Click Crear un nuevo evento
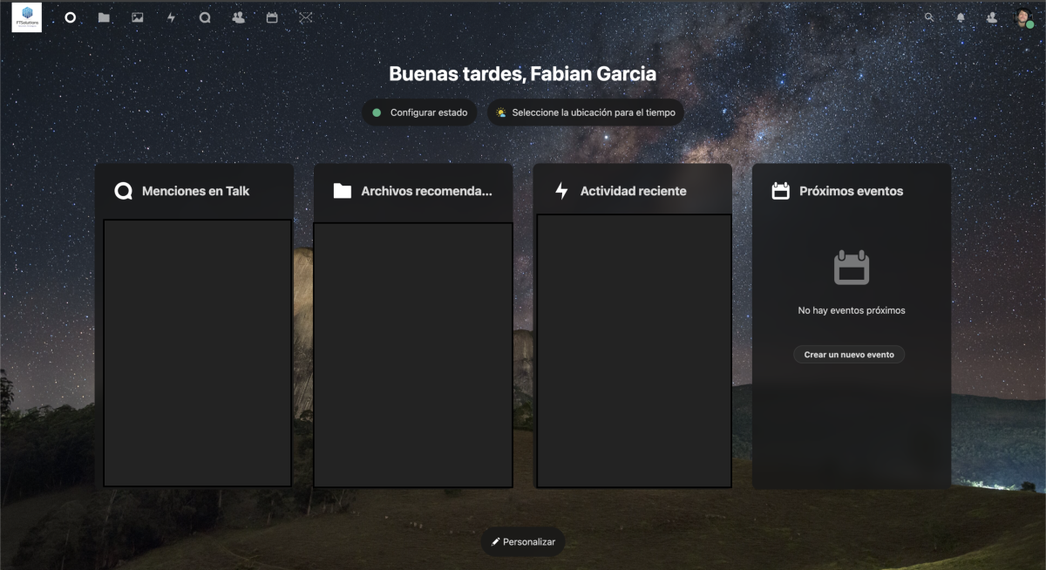1046x570 pixels. coord(849,355)
